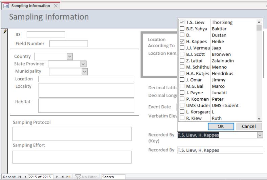Open the Country dropdown
The height and width of the screenshot is (180, 267).
click(70, 56)
